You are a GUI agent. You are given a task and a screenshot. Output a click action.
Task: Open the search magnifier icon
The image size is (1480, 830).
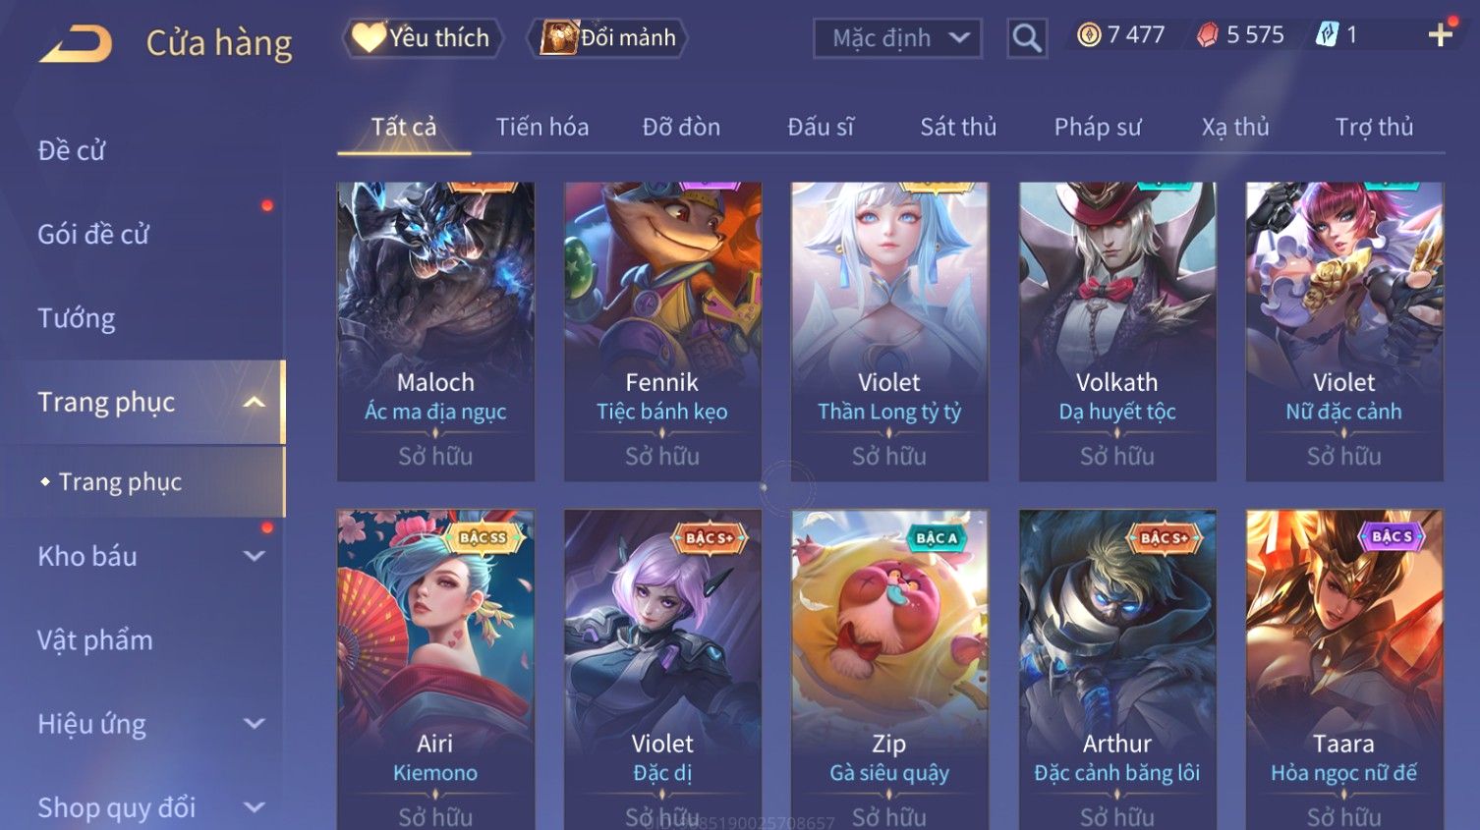coord(1027,38)
